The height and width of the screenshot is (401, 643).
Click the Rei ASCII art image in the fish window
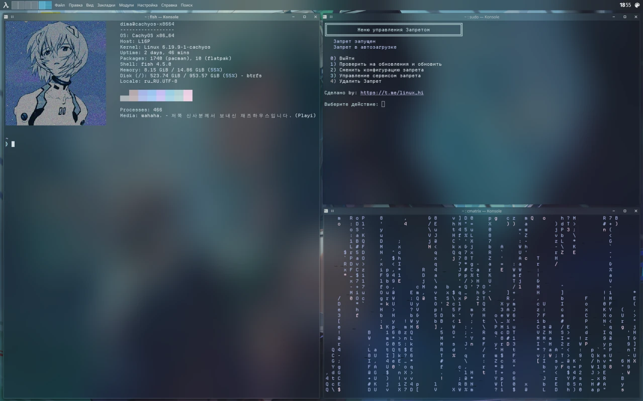pyautogui.click(x=55, y=73)
